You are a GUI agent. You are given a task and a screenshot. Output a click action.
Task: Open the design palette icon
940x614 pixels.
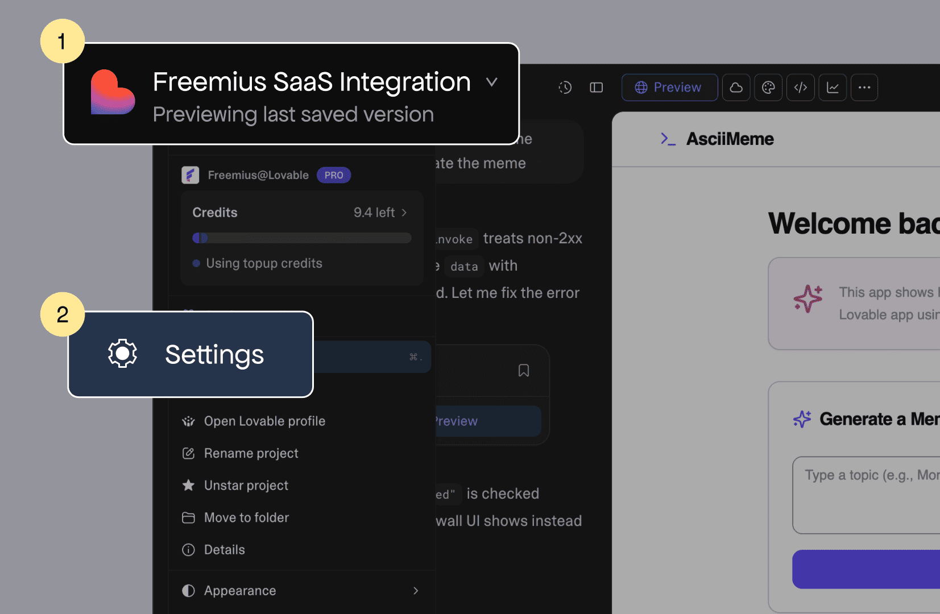coord(768,88)
